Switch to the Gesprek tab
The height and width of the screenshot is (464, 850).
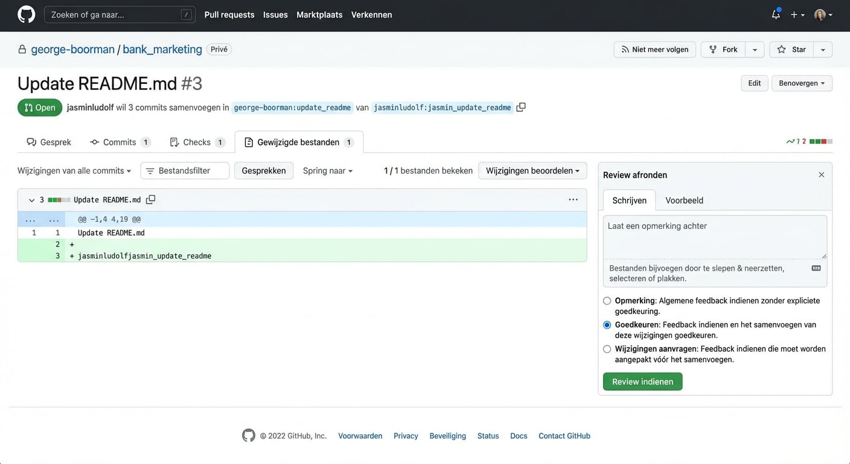[x=49, y=142]
